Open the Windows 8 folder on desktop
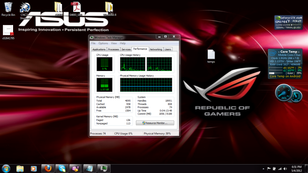The height and width of the screenshot is (173, 308). pos(109,9)
